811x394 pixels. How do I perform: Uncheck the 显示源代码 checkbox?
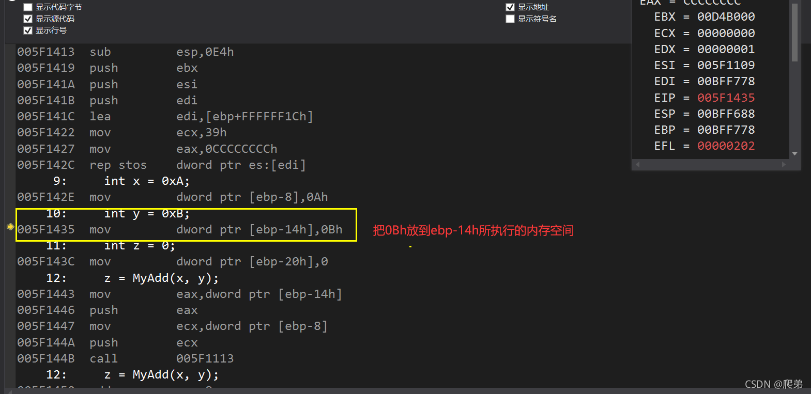click(28, 19)
